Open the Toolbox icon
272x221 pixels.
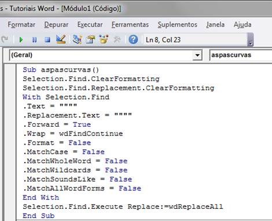pos(117,39)
